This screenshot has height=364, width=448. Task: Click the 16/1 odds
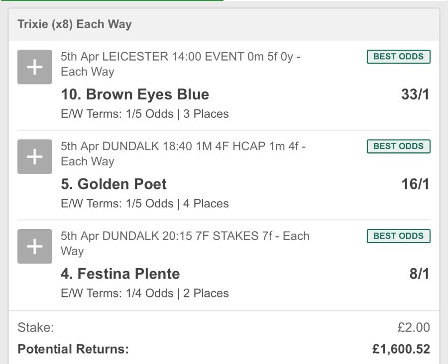(x=415, y=184)
